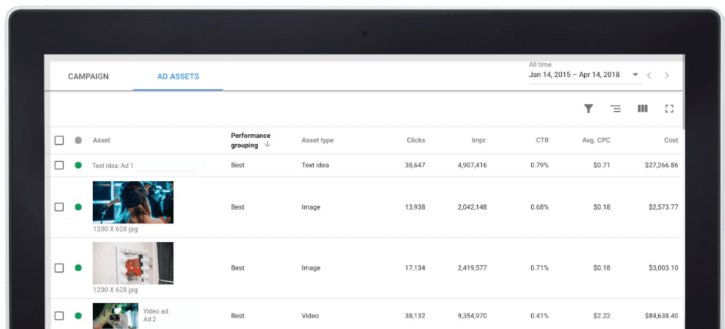Switch to the AD ASSETS tab

tap(178, 76)
